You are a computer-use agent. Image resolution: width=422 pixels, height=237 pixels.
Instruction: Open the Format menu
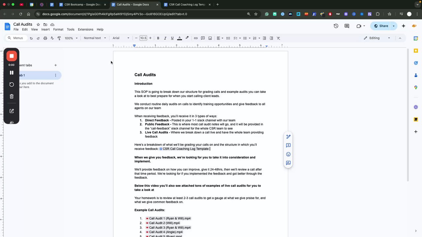click(x=58, y=30)
